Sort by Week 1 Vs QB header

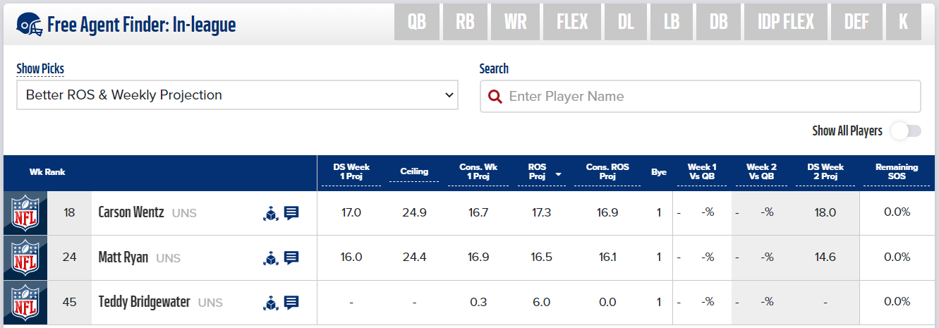[702, 172]
